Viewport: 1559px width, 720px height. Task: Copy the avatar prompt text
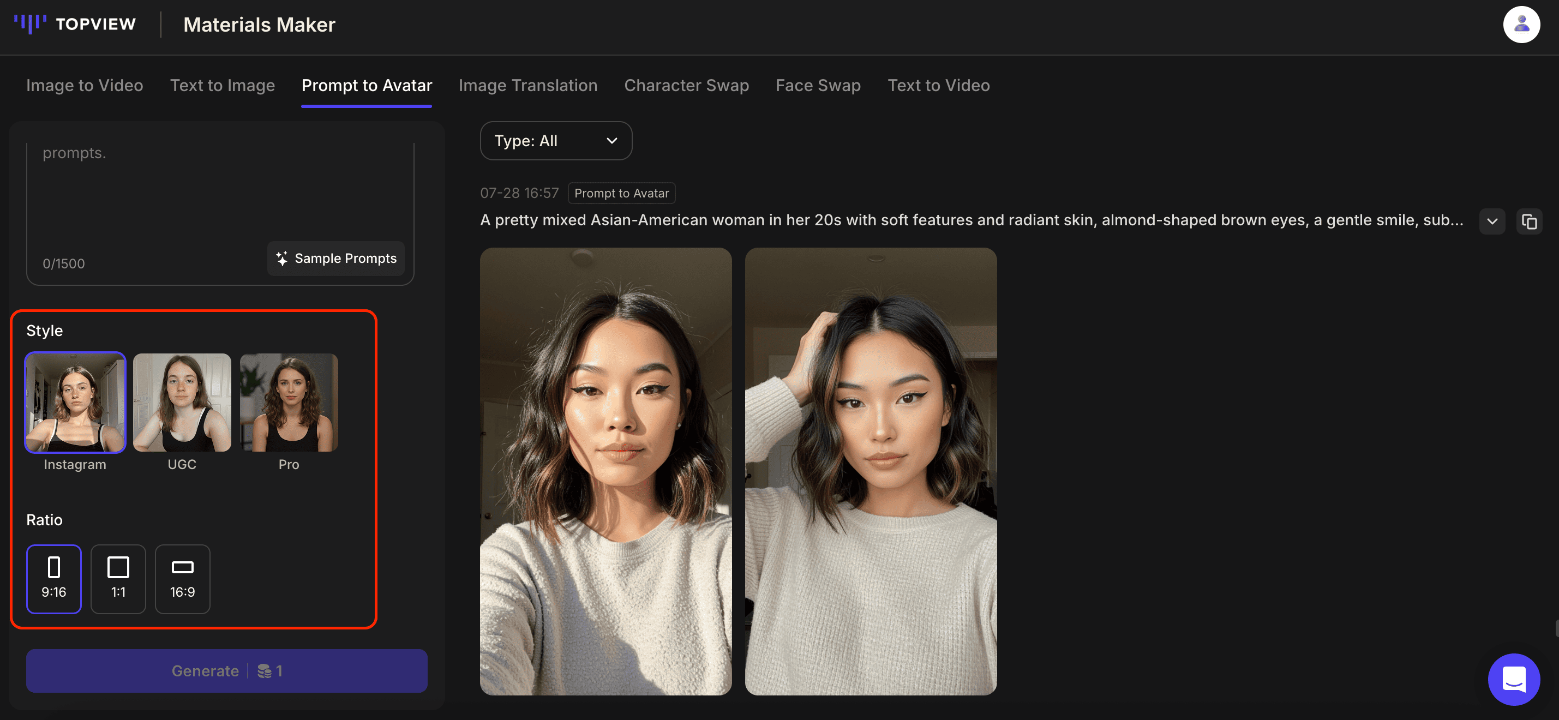tap(1530, 221)
